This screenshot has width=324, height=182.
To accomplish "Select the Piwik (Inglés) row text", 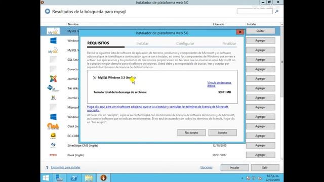I will pyautogui.click(x=75, y=155).
